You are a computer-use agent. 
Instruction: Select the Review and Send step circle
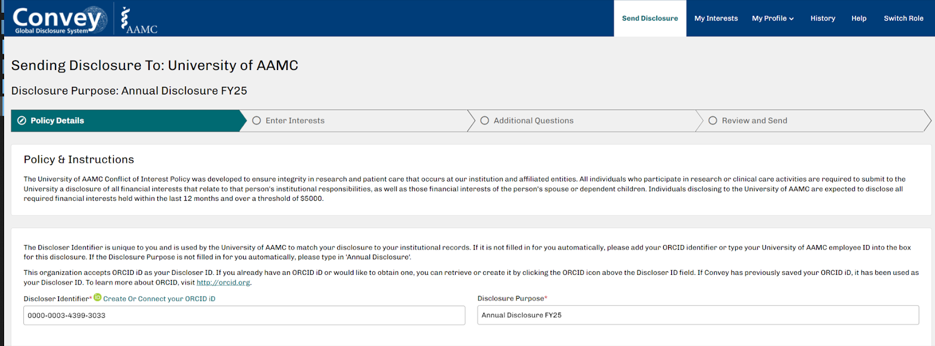click(x=712, y=121)
